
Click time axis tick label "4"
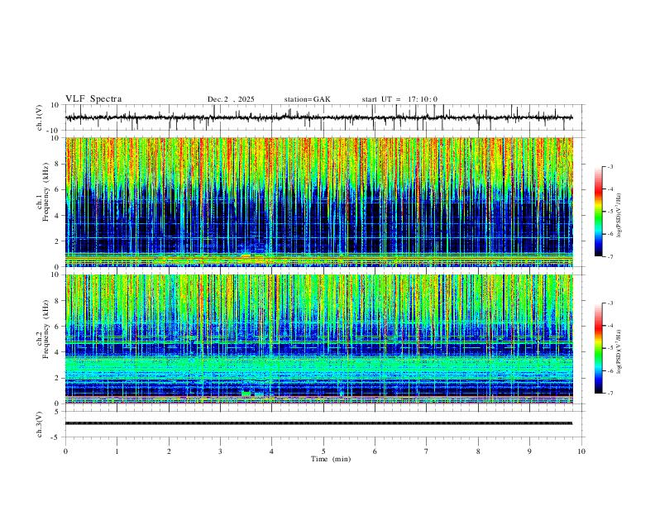pyautogui.click(x=272, y=451)
